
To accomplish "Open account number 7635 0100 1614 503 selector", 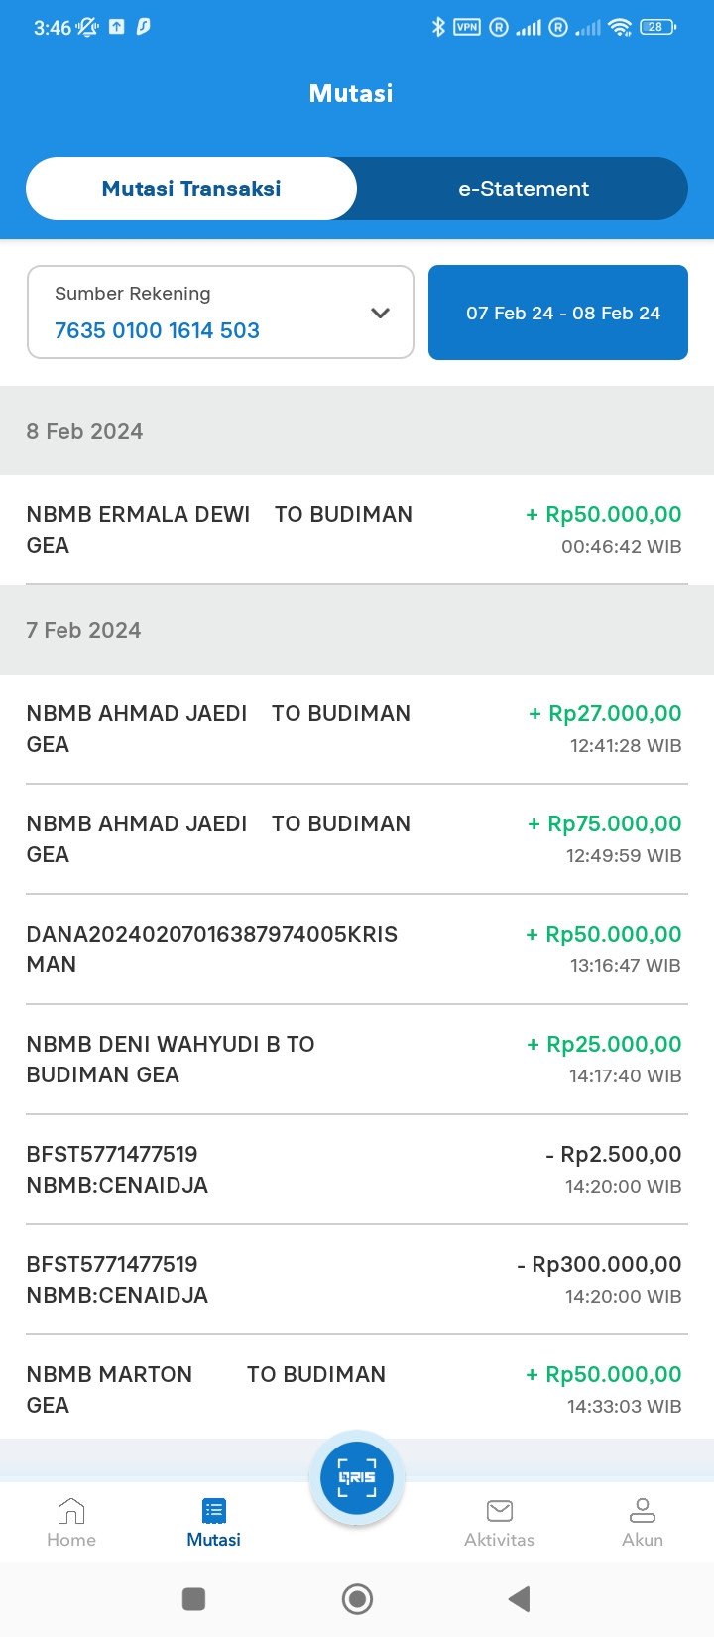I will coord(220,312).
